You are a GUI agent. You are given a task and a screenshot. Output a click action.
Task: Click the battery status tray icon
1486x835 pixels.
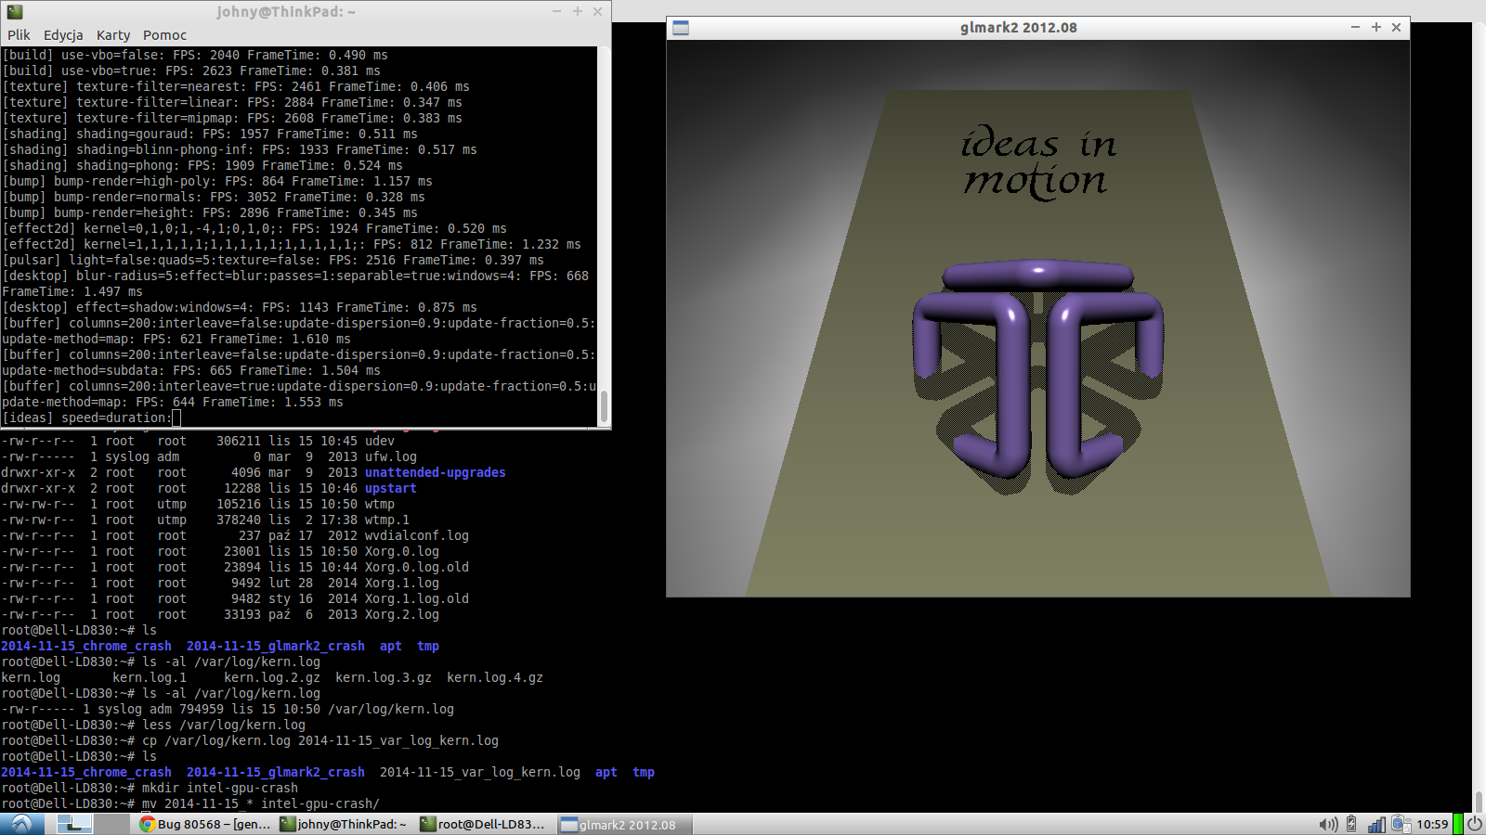1352,824
